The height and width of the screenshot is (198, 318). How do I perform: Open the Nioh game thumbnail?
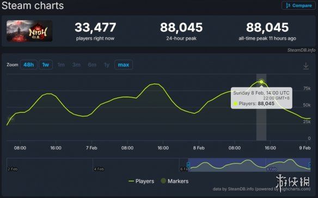(x=29, y=31)
